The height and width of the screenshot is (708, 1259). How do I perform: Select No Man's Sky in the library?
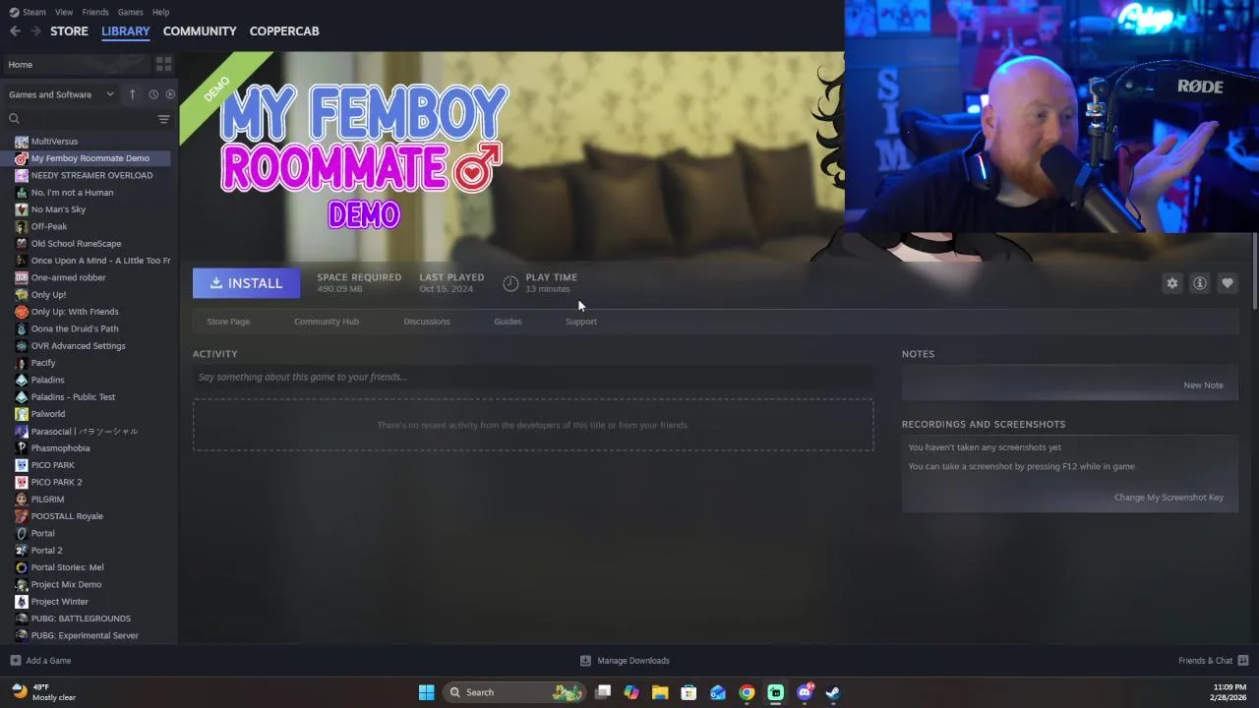coord(58,209)
